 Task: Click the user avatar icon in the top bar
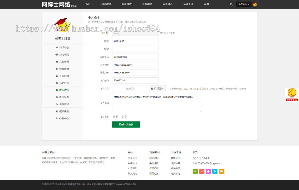(x=254, y=4)
